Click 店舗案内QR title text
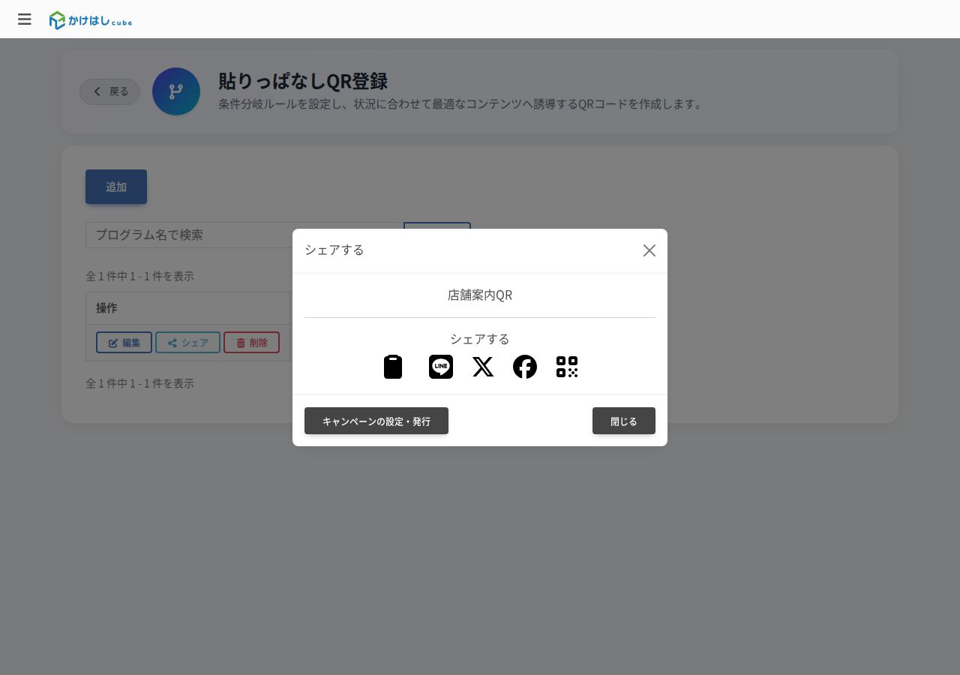960x675 pixels. pos(480,295)
